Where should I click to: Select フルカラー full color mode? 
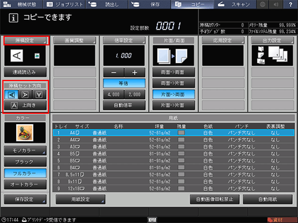click(25, 174)
